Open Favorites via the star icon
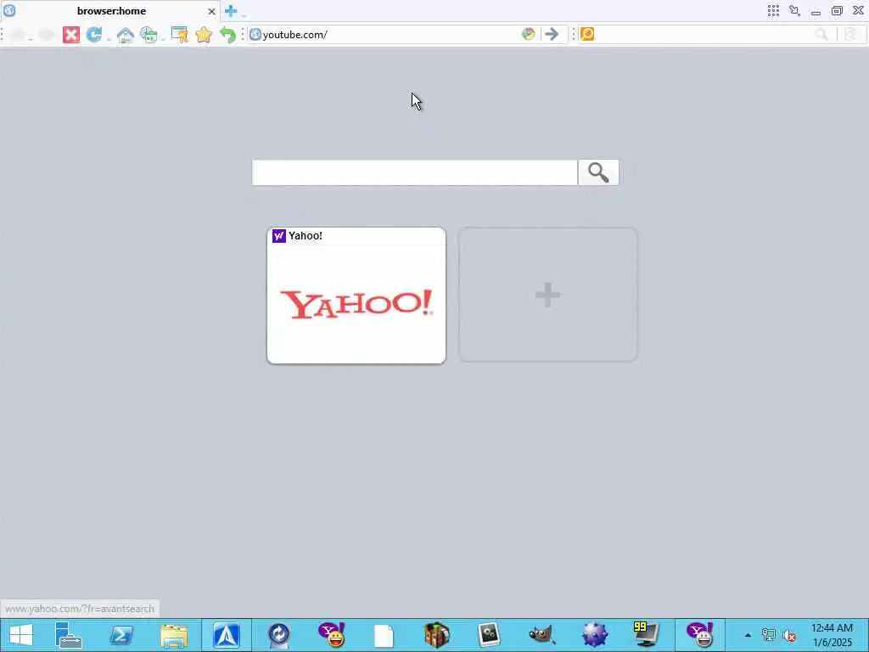 [x=204, y=35]
